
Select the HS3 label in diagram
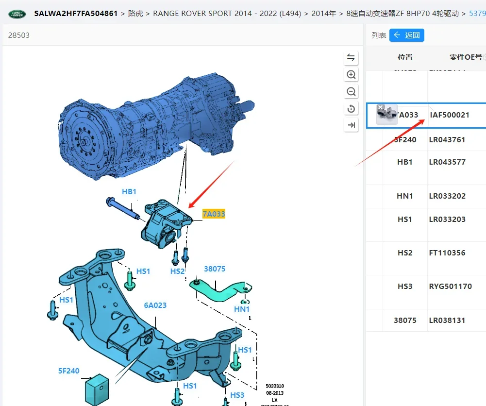click(237, 395)
